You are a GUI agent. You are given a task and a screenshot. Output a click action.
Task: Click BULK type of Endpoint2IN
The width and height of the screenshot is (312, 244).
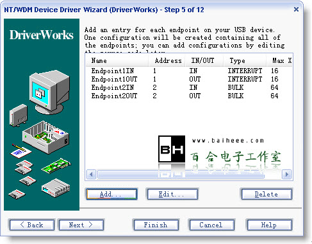click(x=236, y=87)
